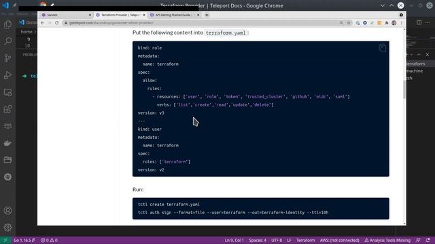Open Run and Debug view in VS Code
Screen dimensions: 435x244
click(x=7, y=75)
